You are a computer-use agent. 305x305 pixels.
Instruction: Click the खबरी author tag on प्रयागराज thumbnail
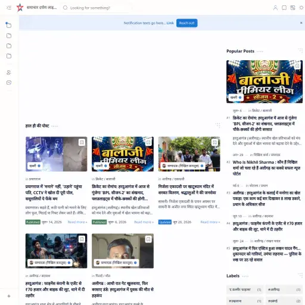click(x=35, y=166)
